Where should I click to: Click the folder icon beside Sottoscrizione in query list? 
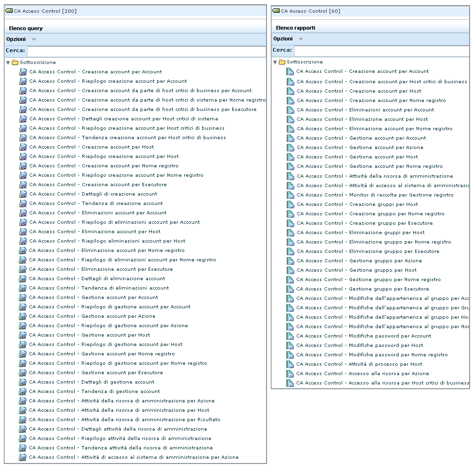point(15,62)
